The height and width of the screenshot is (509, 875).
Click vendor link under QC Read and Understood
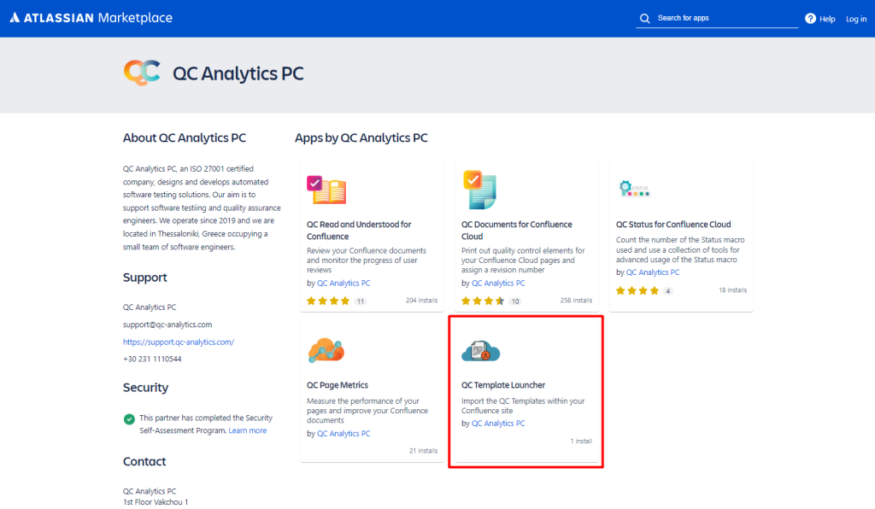pos(344,284)
